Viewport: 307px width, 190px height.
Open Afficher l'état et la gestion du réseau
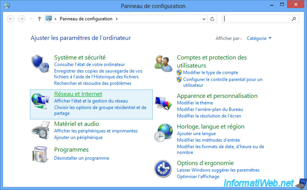tap(91, 101)
